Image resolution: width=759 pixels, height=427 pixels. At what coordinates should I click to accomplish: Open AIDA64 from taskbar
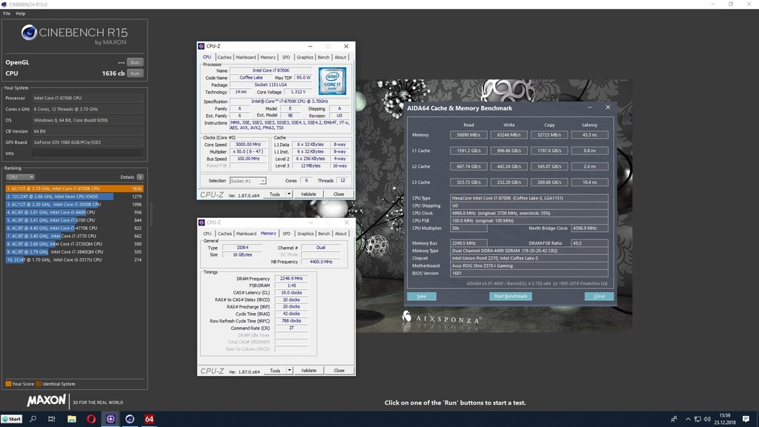(x=149, y=420)
